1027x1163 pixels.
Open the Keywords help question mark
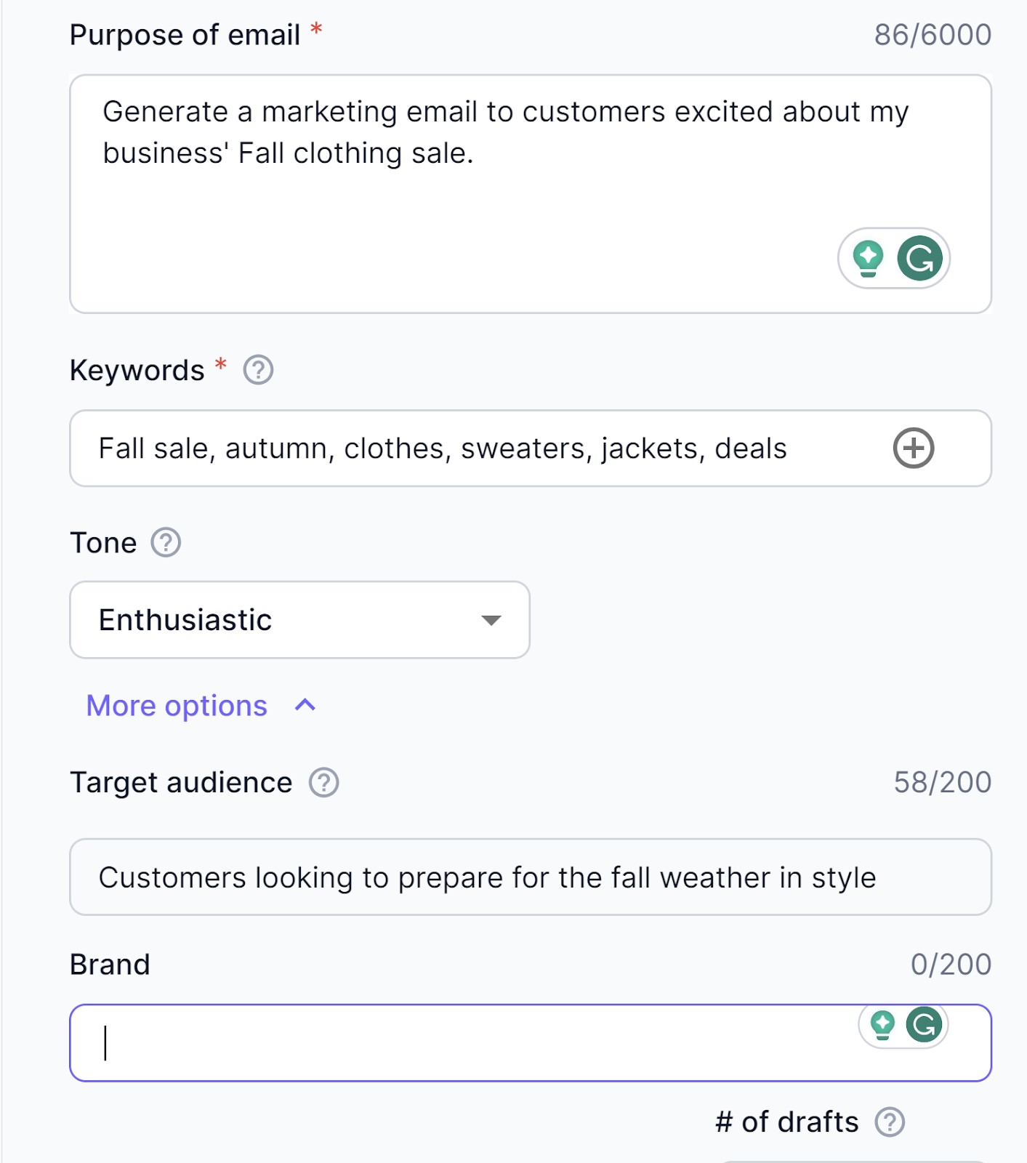[258, 370]
